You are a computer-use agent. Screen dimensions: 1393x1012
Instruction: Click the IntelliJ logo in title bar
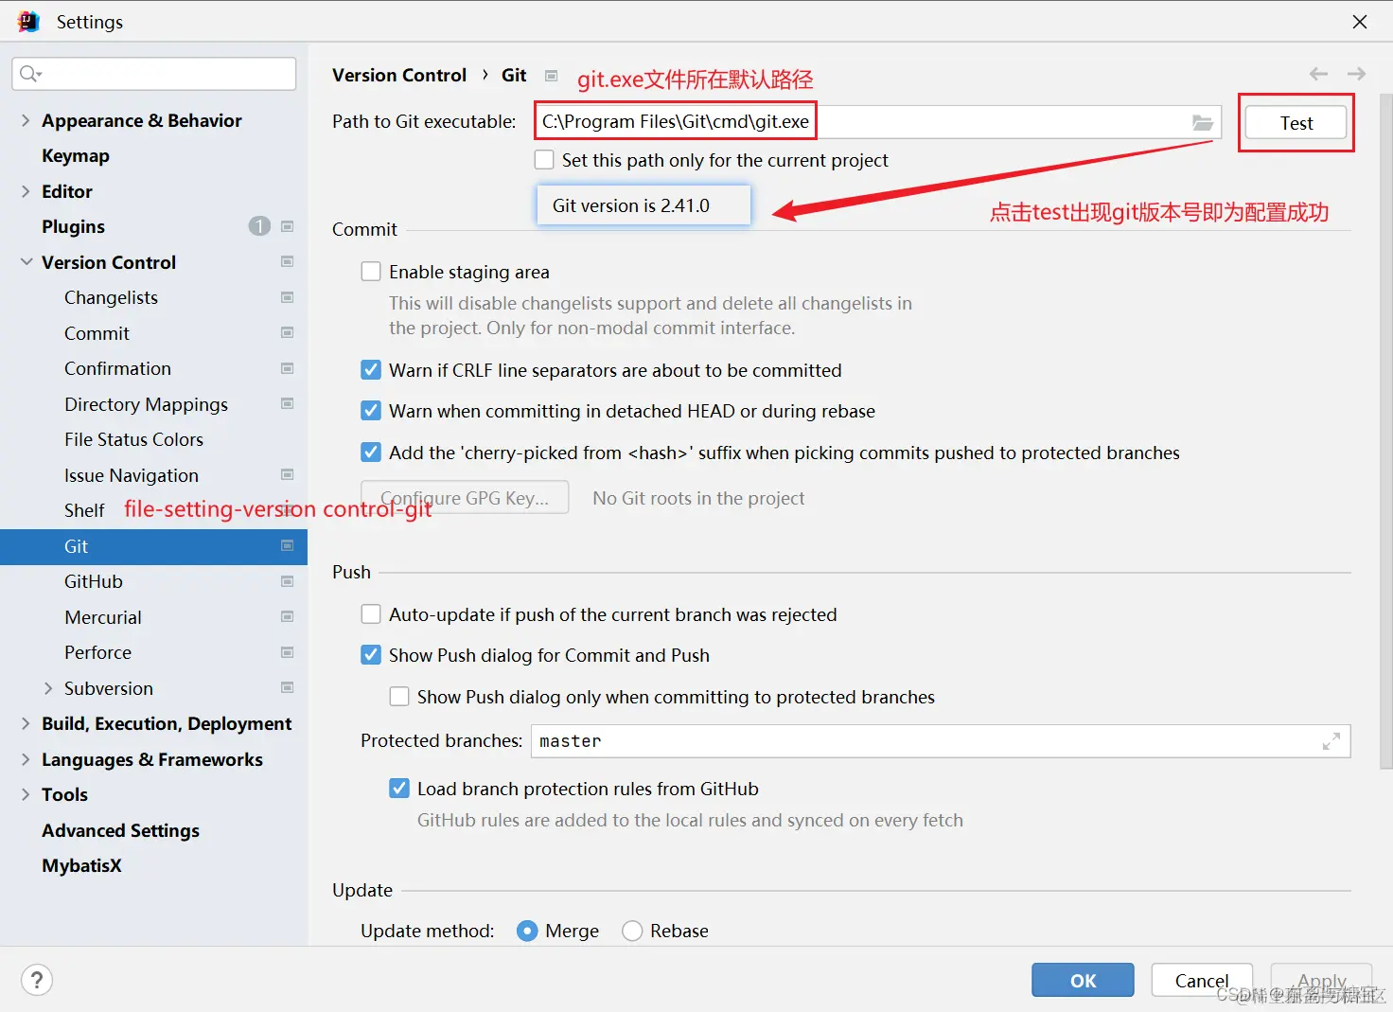click(28, 21)
